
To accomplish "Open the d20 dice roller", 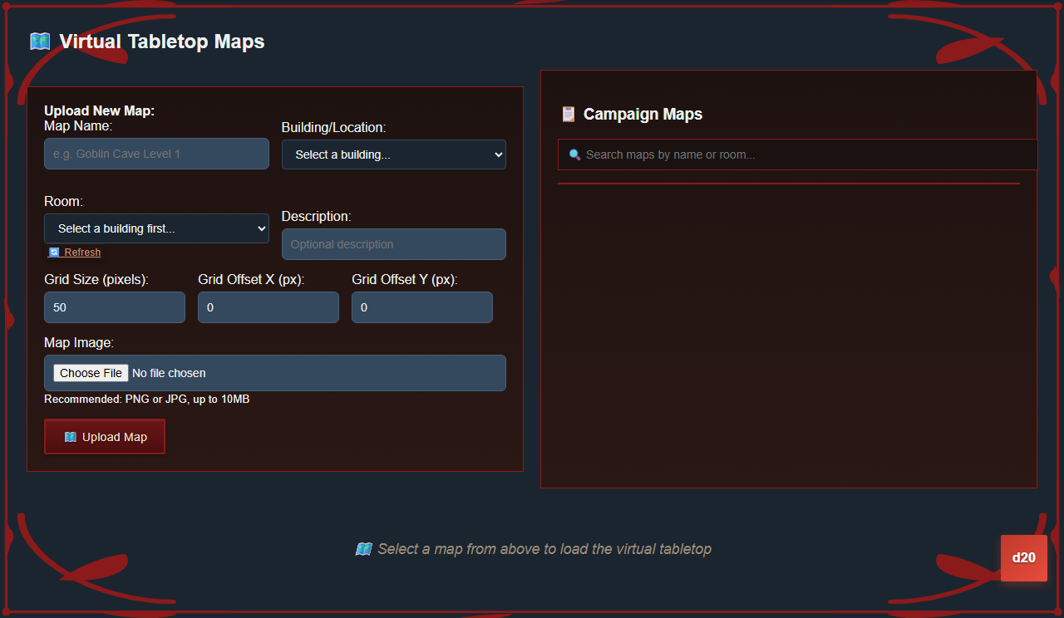I will (1023, 557).
